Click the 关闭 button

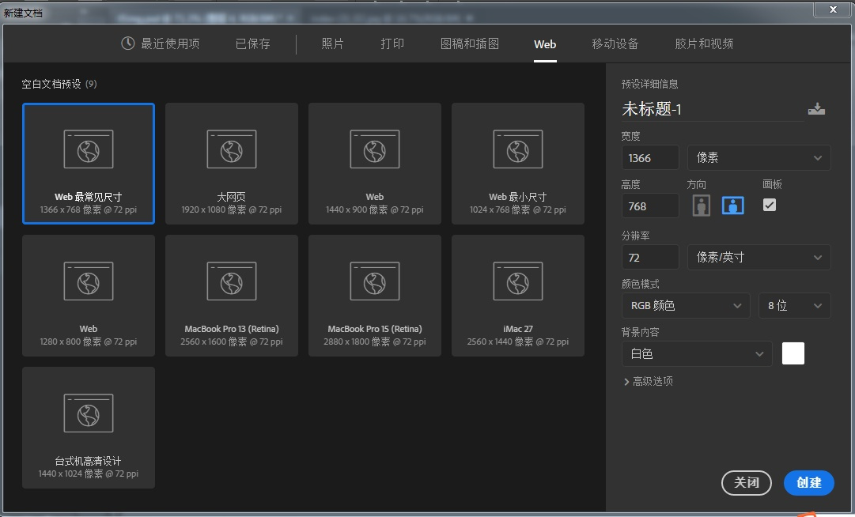[746, 482]
